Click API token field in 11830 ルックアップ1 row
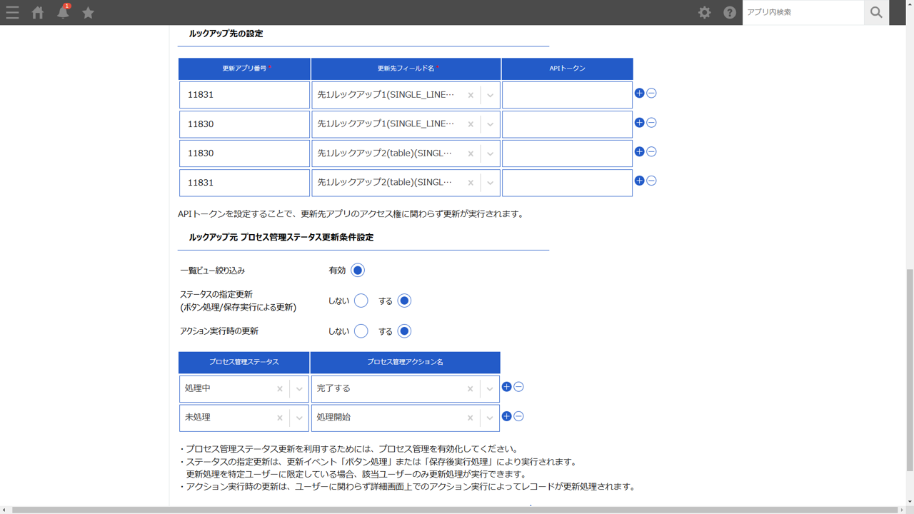The image size is (914, 514). pos(567,124)
